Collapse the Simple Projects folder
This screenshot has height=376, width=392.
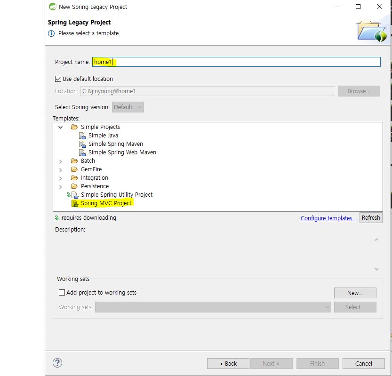[61, 127]
